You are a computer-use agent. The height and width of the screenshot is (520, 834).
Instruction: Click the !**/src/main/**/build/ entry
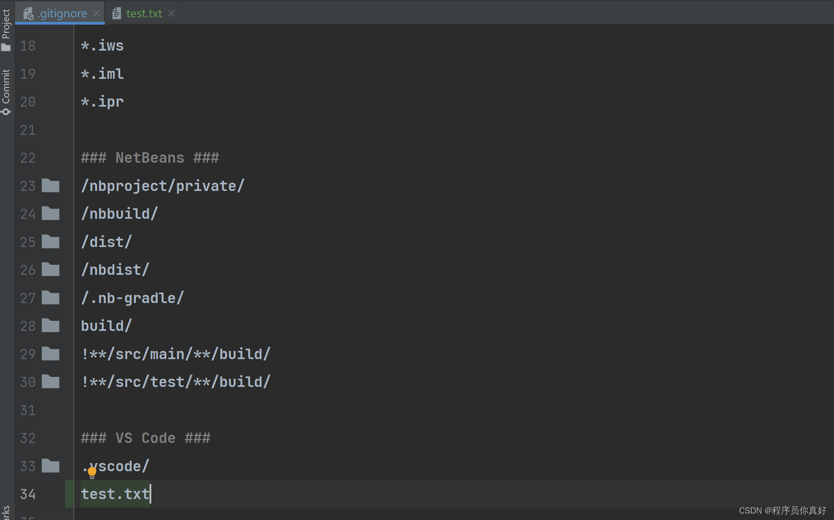coord(175,354)
